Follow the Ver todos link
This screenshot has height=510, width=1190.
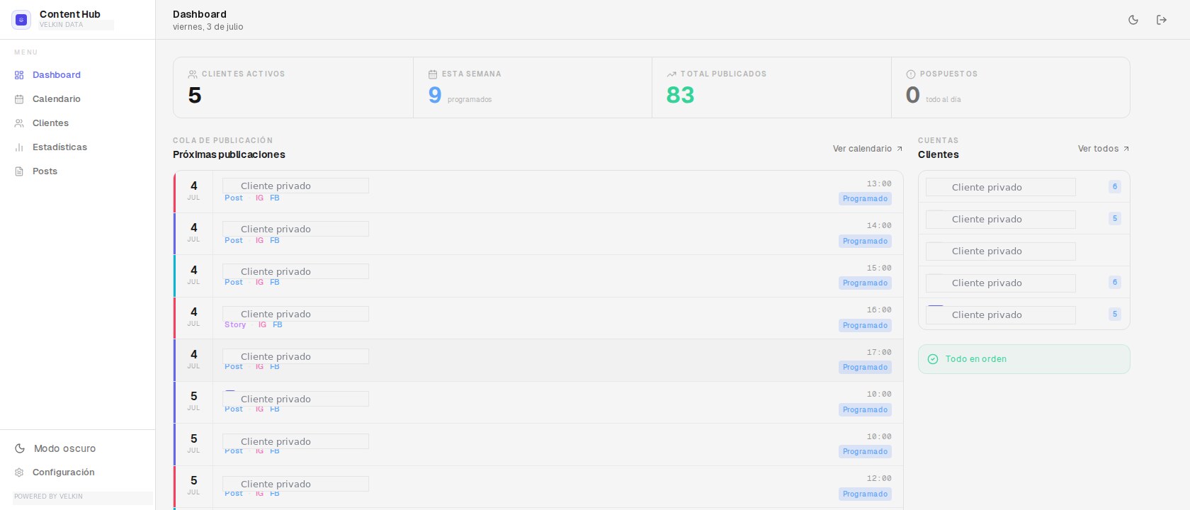1104,149
